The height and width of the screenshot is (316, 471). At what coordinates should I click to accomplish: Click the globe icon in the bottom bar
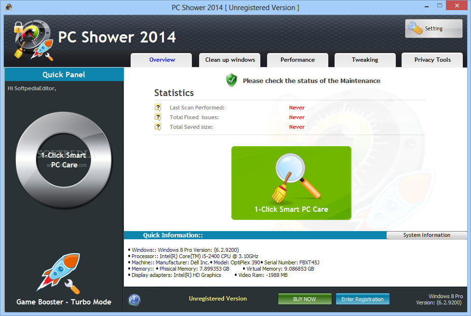coord(135,300)
